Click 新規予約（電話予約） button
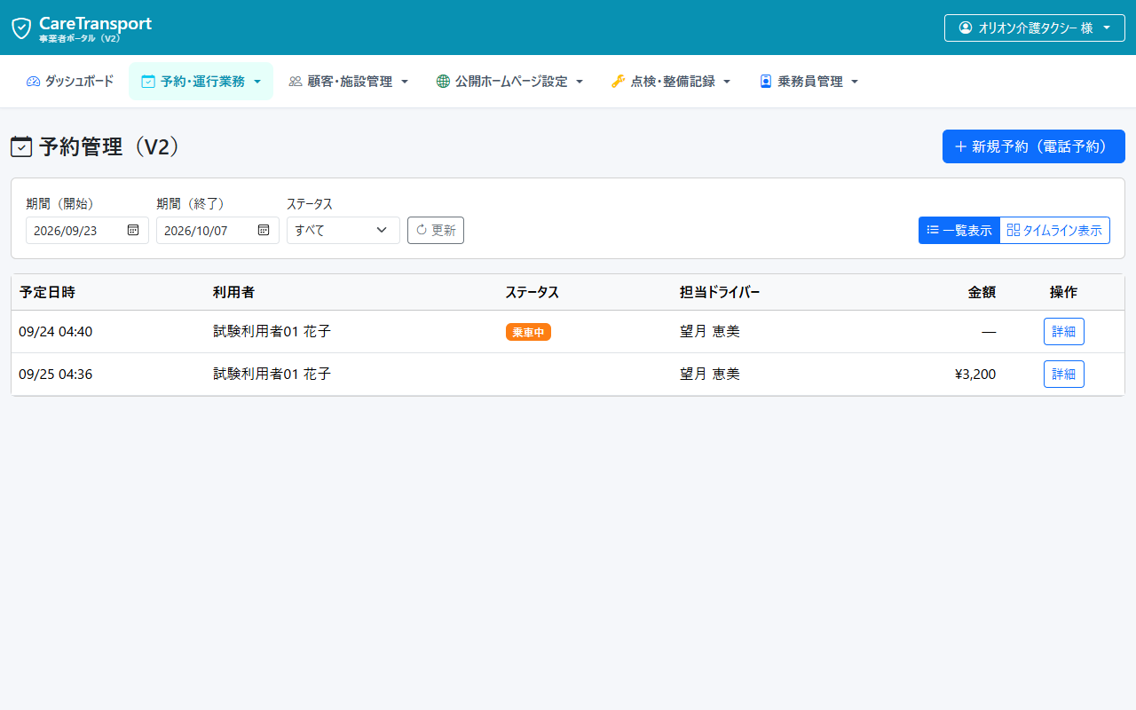 pyautogui.click(x=1034, y=146)
